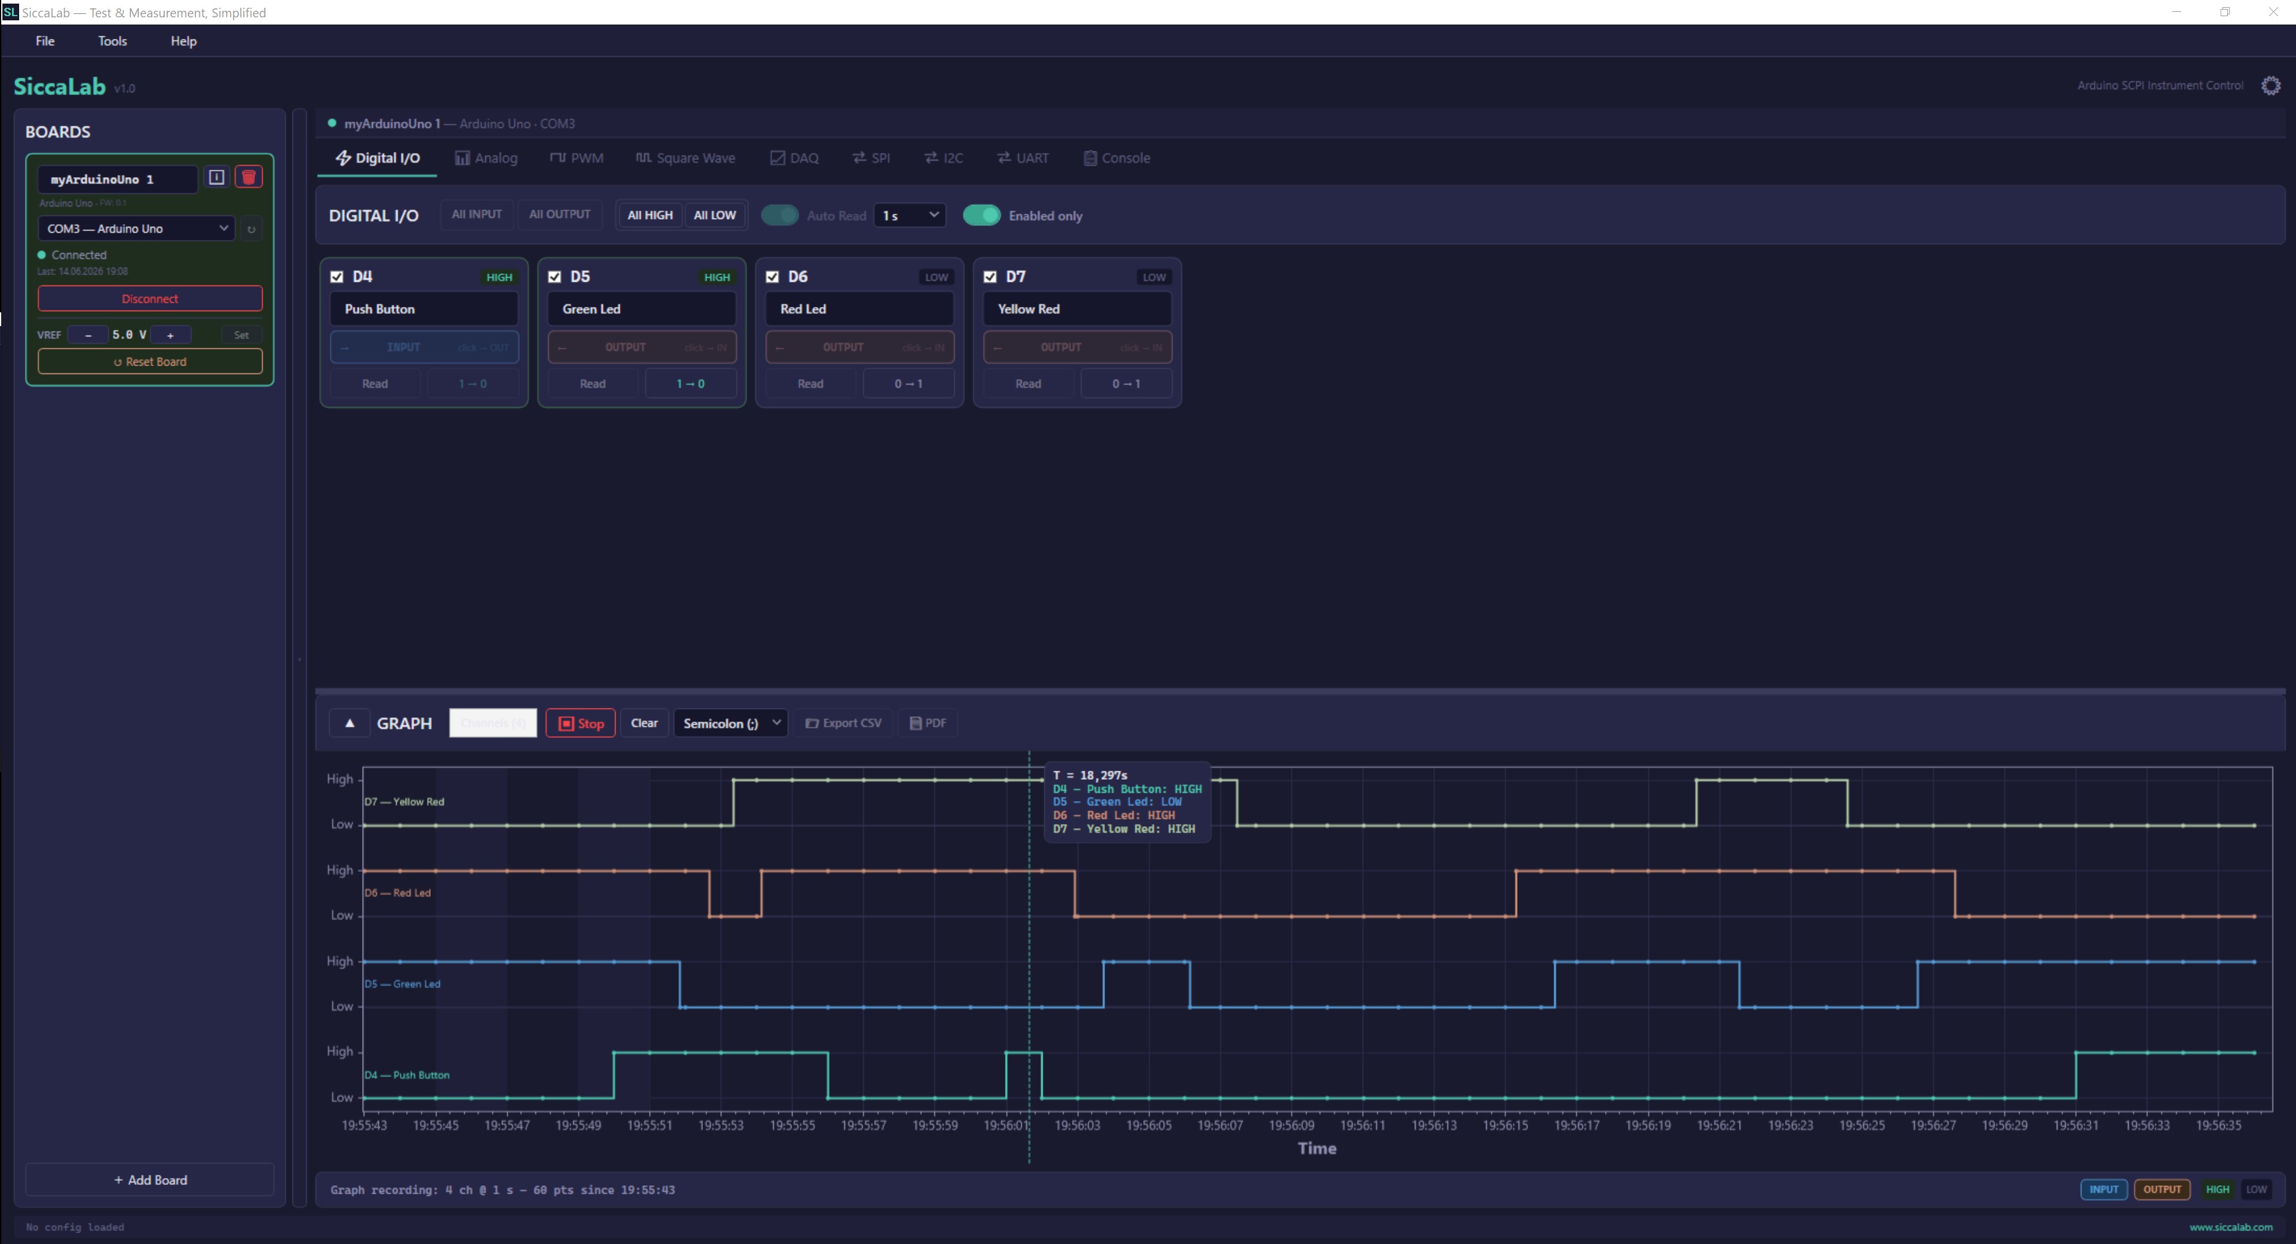Switch to the PWM tab
Viewport: 2296px width, 1244px height.
(577, 158)
